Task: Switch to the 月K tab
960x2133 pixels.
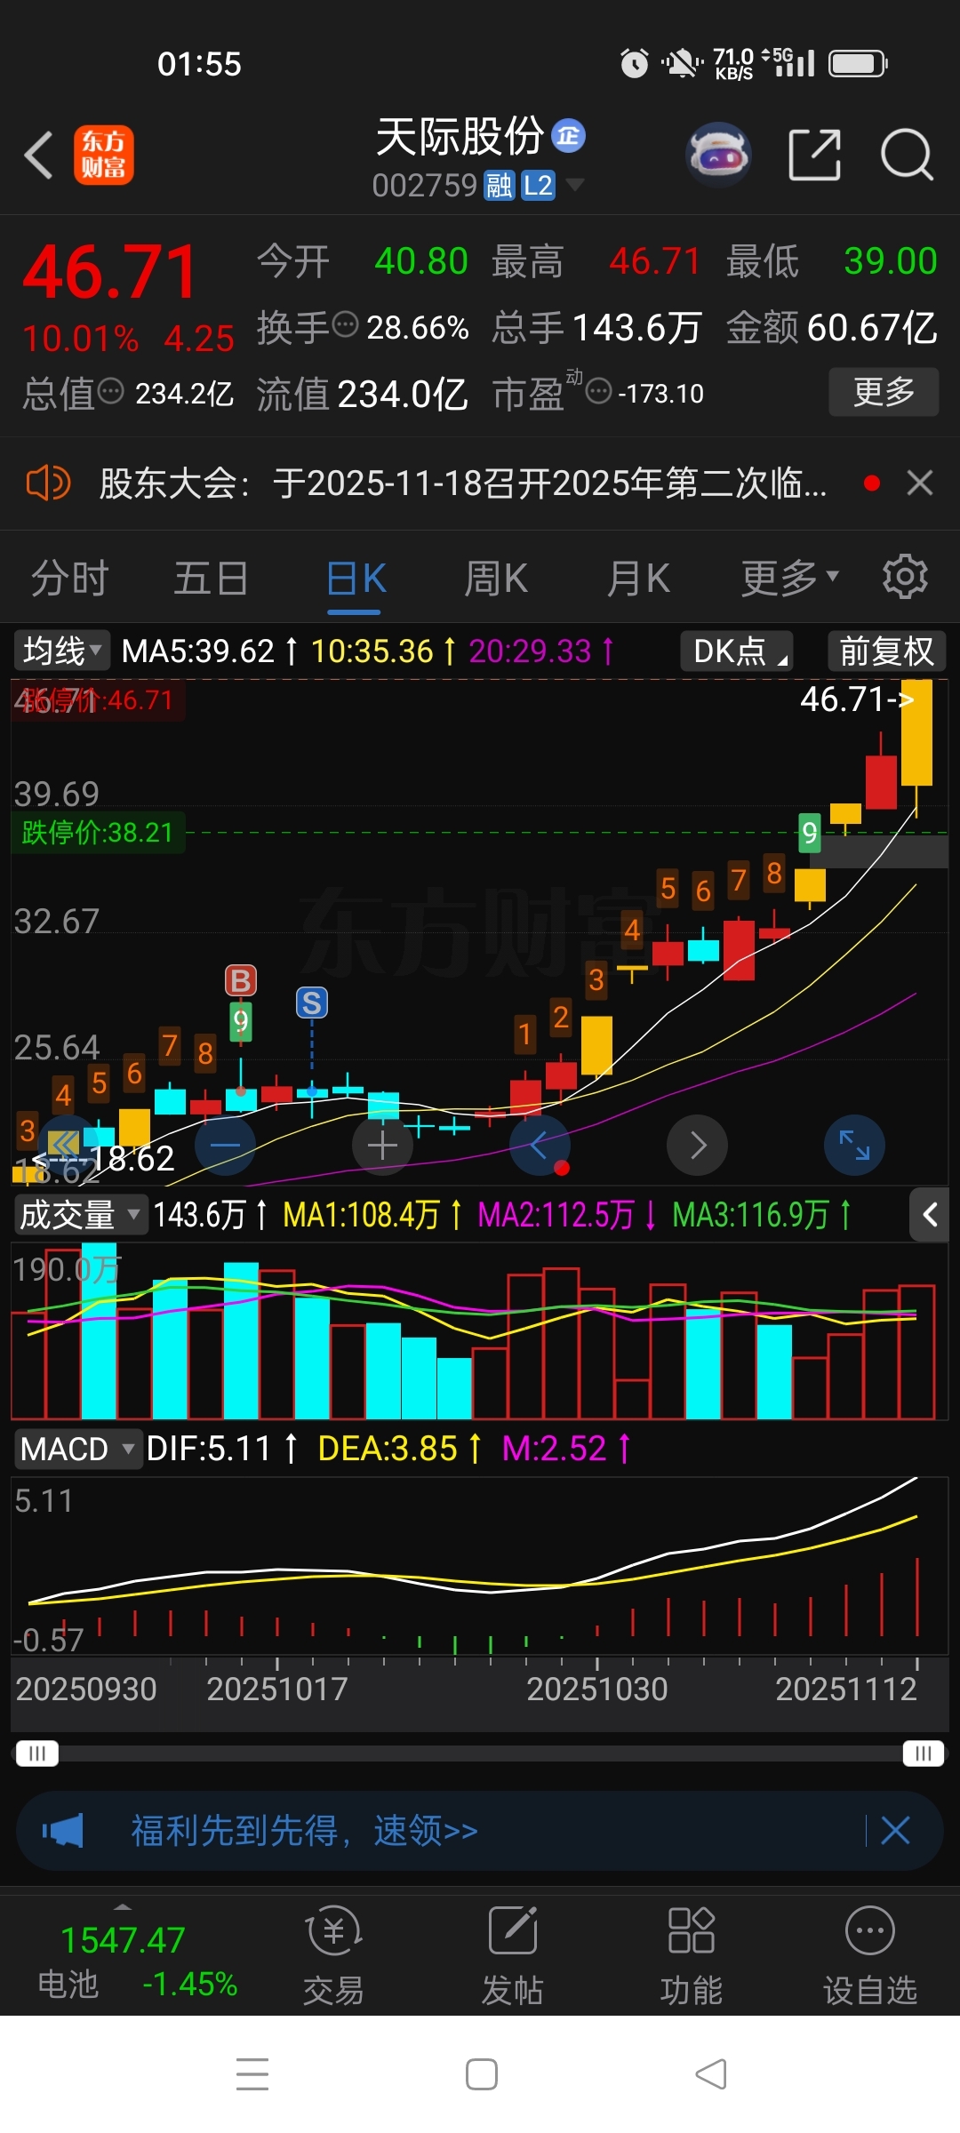Action: [637, 579]
